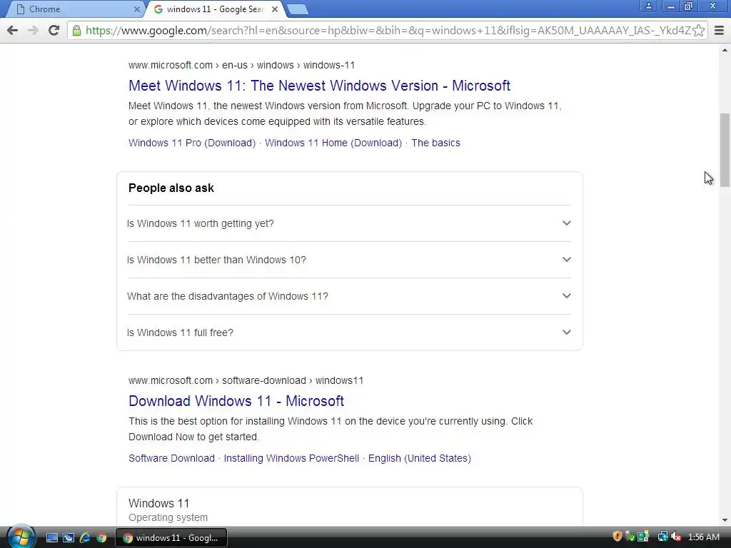The height and width of the screenshot is (548, 731).
Task: Bookmark this page with the star icon
Action: [698, 31]
